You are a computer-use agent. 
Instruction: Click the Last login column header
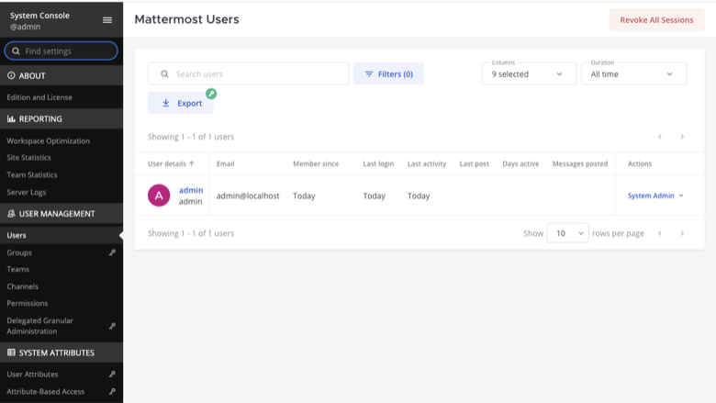tap(378, 163)
